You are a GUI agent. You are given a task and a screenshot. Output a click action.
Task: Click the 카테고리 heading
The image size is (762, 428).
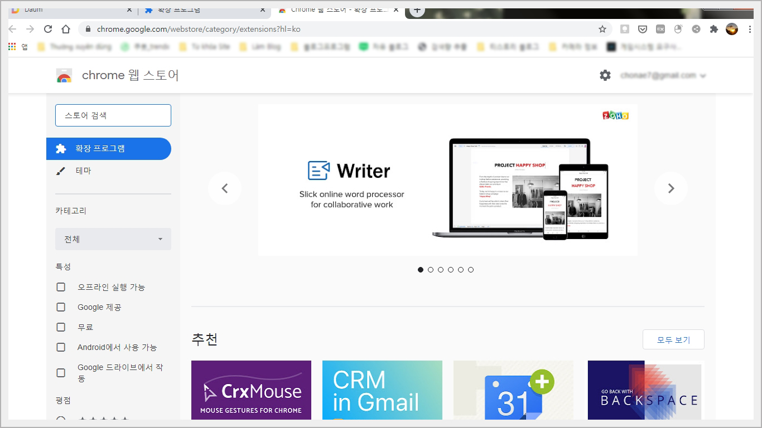[x=71, y=211]
